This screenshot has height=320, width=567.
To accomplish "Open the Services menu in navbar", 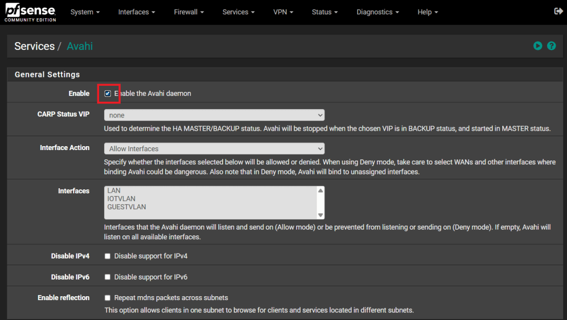I will [x=239, y=12].
